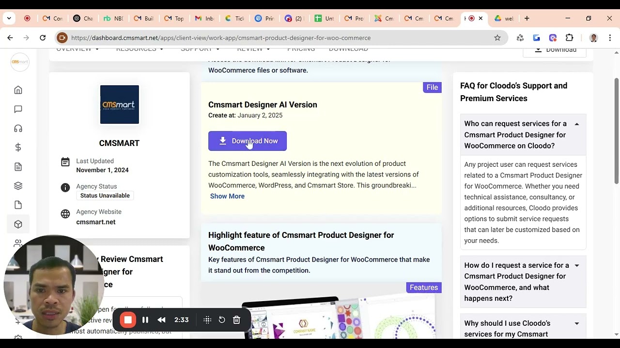Open the home icon in left sidebar
Image resolution: width=620 pixels, height=348 pixels.
tap(18, 90)
